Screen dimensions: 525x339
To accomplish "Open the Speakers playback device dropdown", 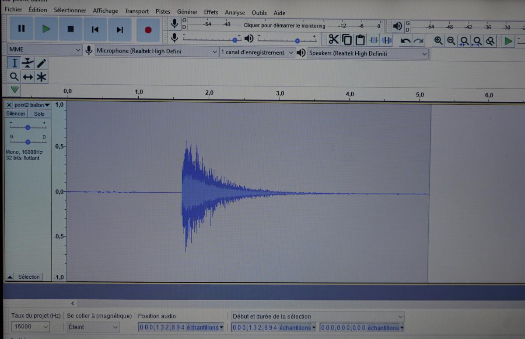I will pos(368,53).
